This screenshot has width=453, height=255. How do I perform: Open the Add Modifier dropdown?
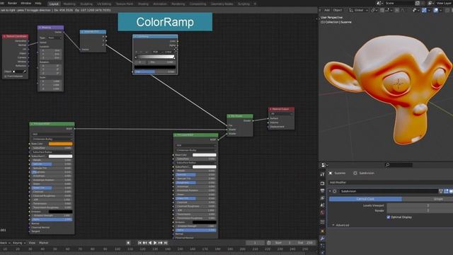(x=391, y=183)
